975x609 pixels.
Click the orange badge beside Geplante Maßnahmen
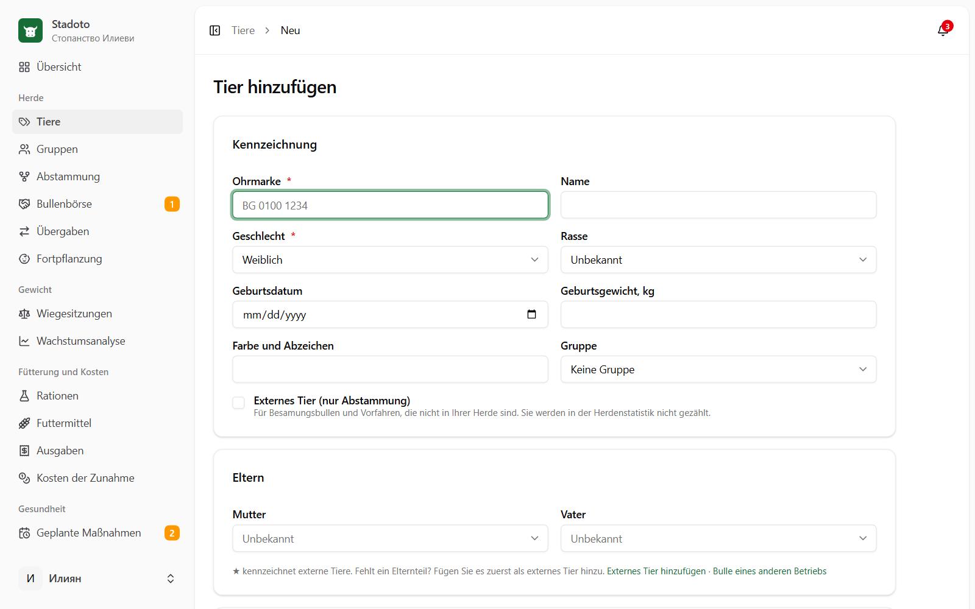pyautogui.click(x=172, y=533)
